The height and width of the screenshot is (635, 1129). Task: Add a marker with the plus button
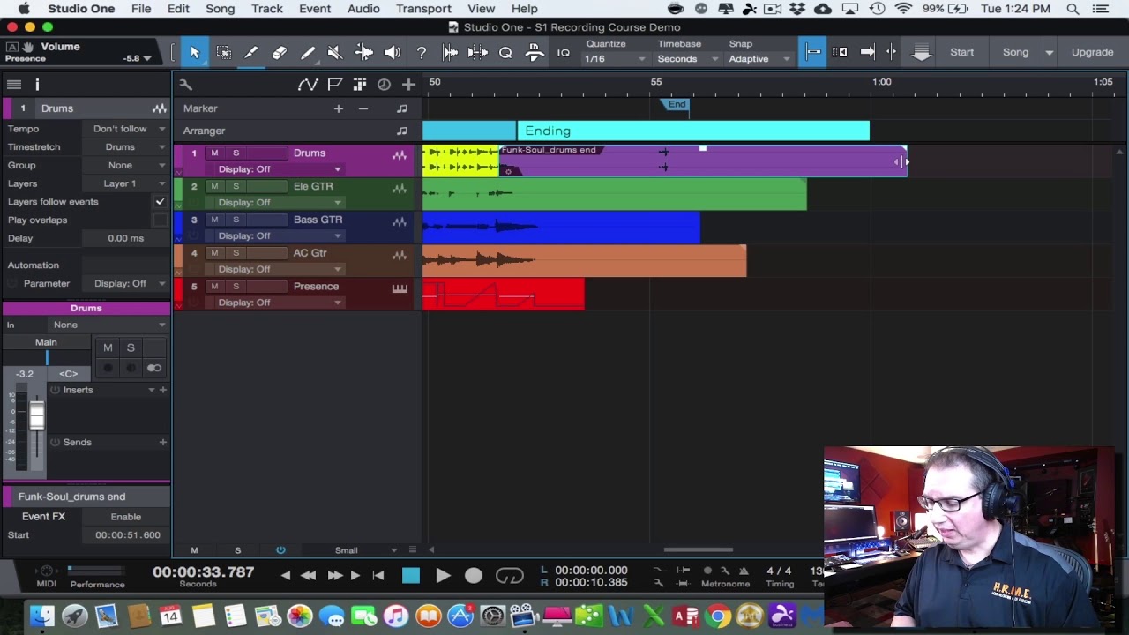338,108
